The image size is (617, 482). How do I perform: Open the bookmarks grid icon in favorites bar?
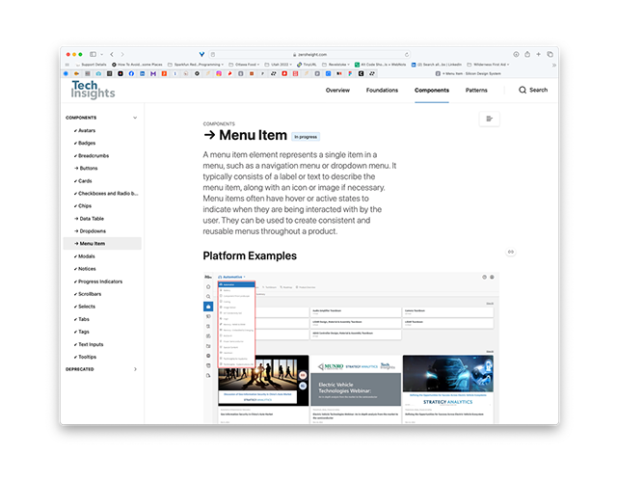click(x=67, y=65)
